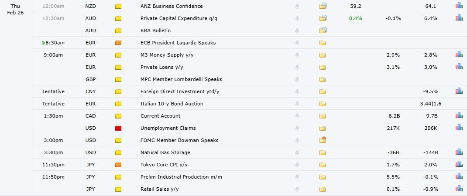Open the detail folder for Current Account

(x=323, y=116)
